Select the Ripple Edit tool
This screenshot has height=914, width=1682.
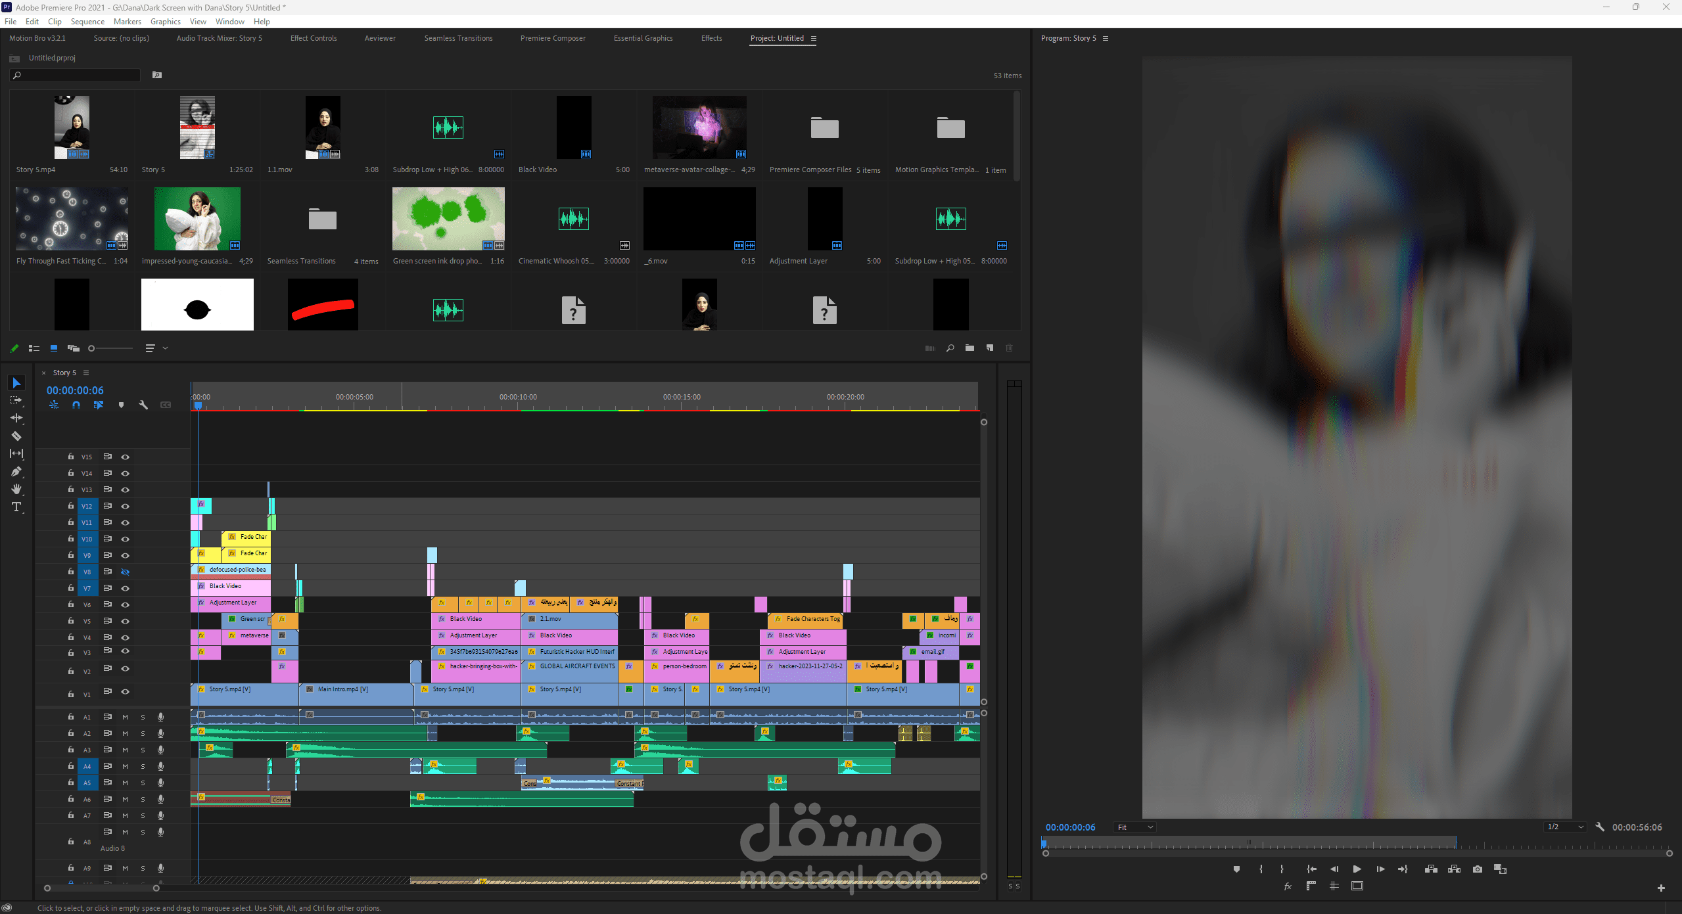pyautogui.click(x=16, y=418)
